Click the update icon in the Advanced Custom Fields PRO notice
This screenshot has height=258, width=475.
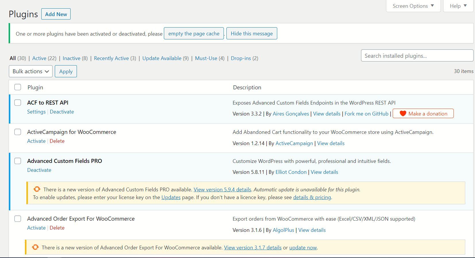click(x=37, y=189)
